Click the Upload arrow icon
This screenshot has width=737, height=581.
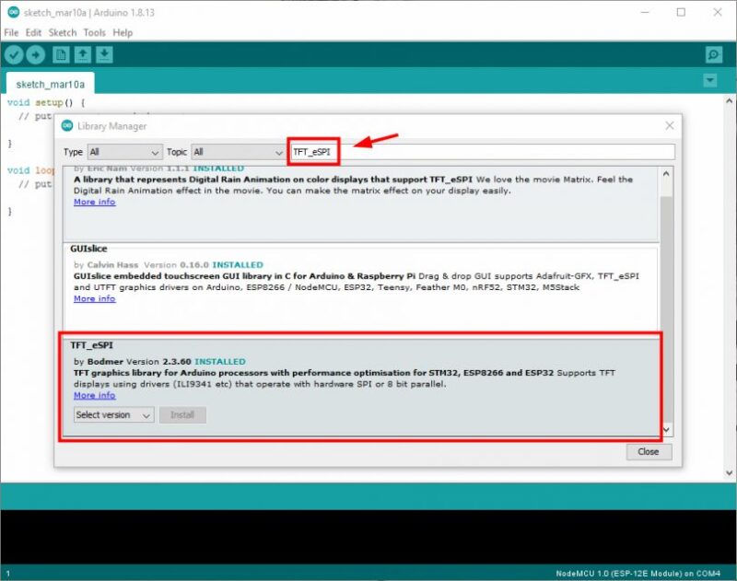tap(35, 55)
